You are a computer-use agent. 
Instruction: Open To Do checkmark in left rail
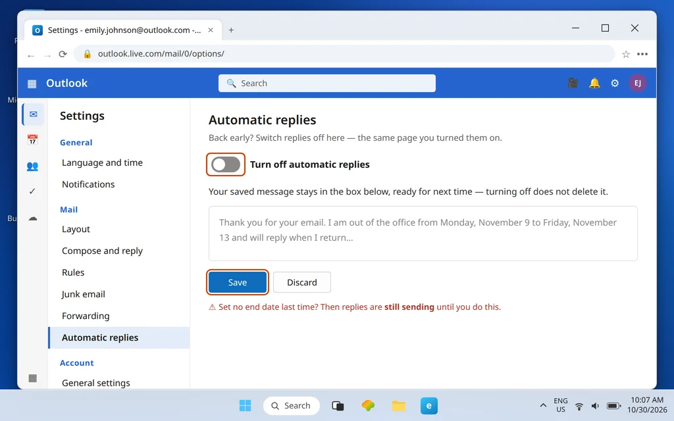pyautogui.click(x=33, y=191)
